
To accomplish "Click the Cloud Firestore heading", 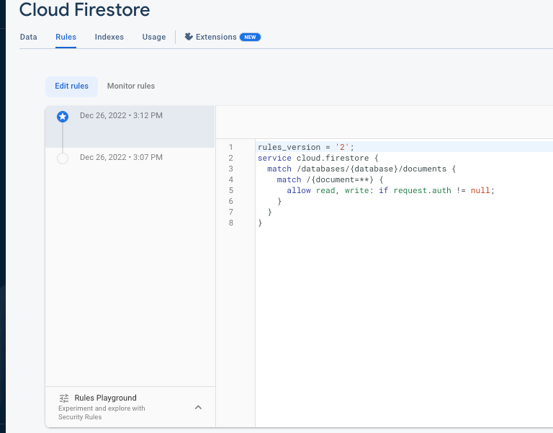I will coord(85,9).
